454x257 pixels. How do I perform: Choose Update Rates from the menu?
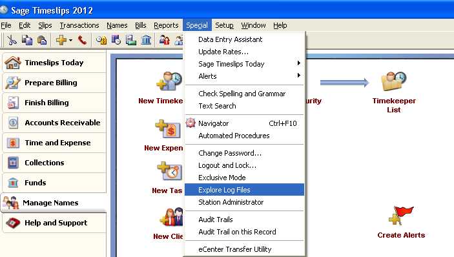pyautogui.click(x=244, y=52)
